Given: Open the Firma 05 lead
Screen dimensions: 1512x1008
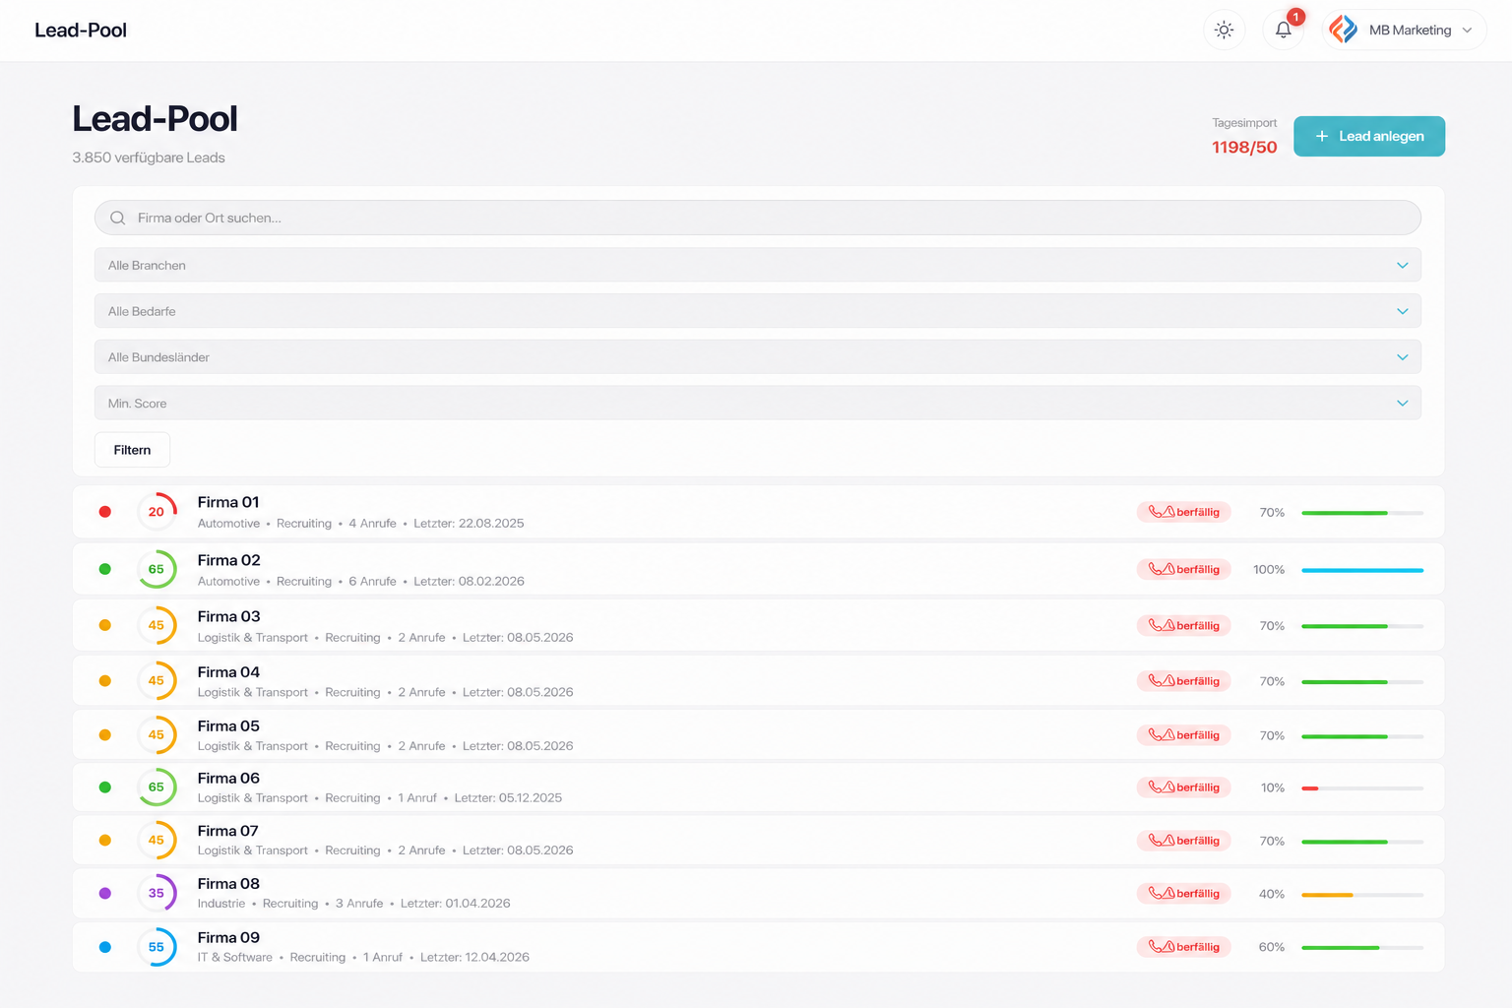Looking at the screenshot, I should tap(758, 735).
